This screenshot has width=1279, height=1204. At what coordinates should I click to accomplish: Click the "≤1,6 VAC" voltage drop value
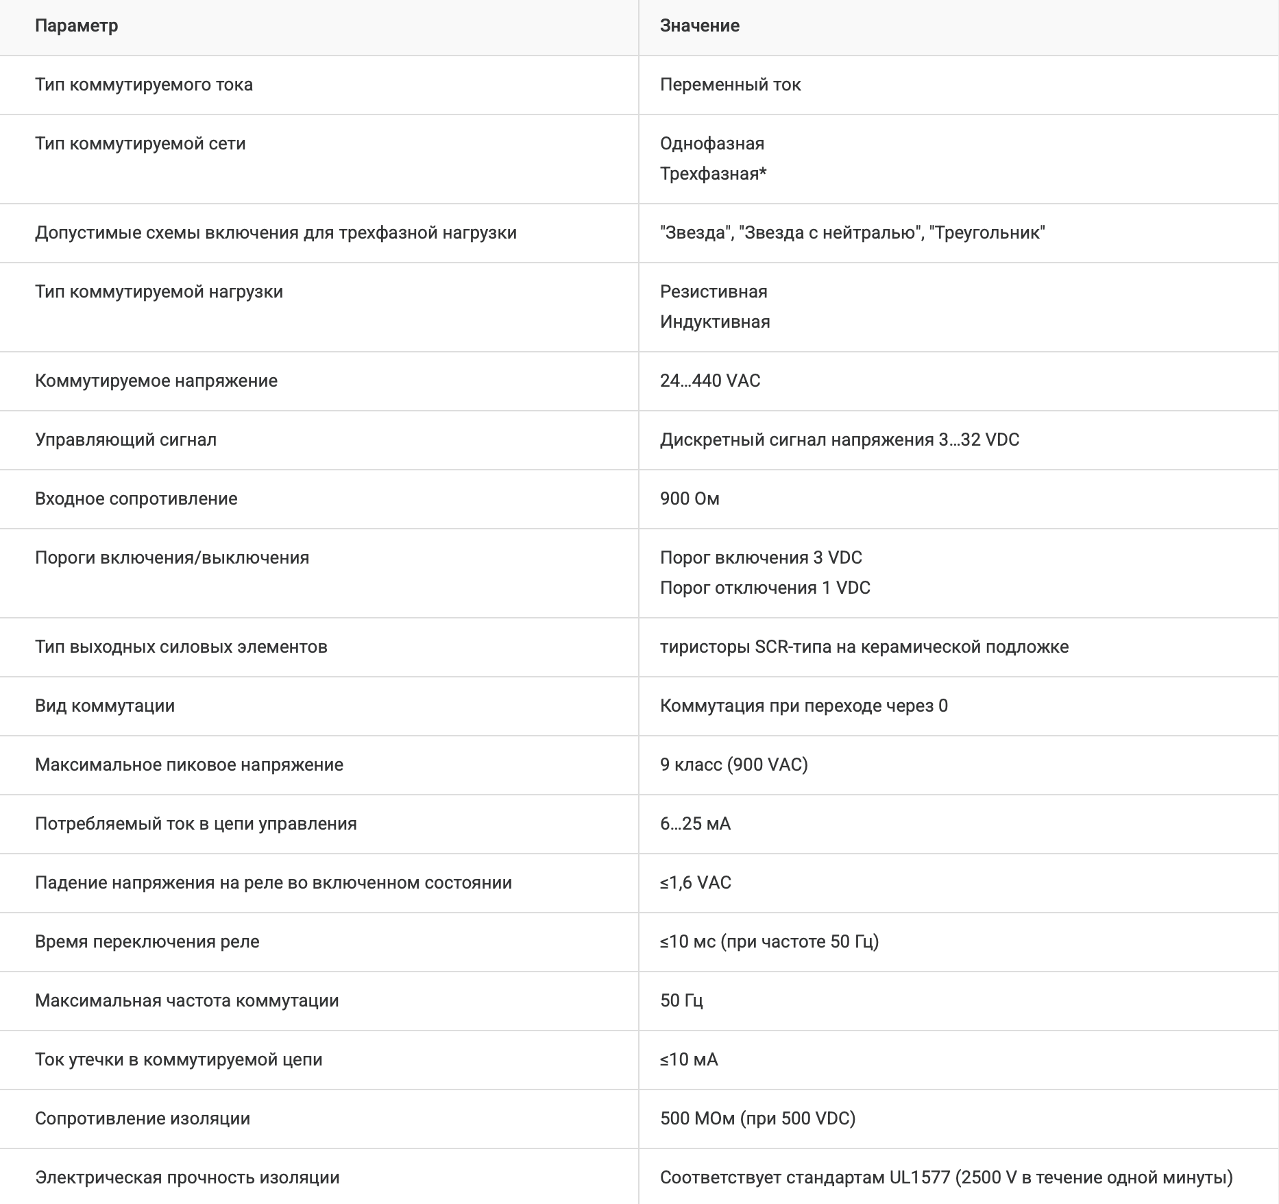[x=695, y=883]
